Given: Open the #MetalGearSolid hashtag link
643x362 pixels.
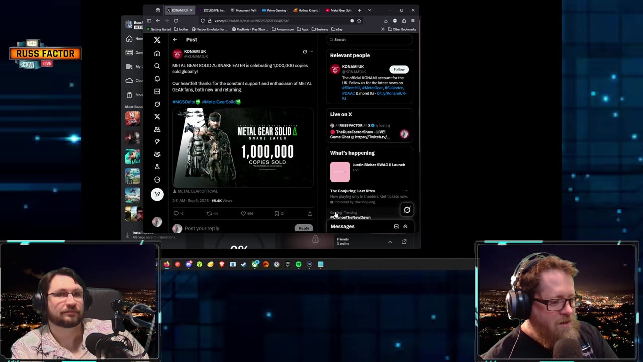Looking at the screenshot, I should click(222, 102).
